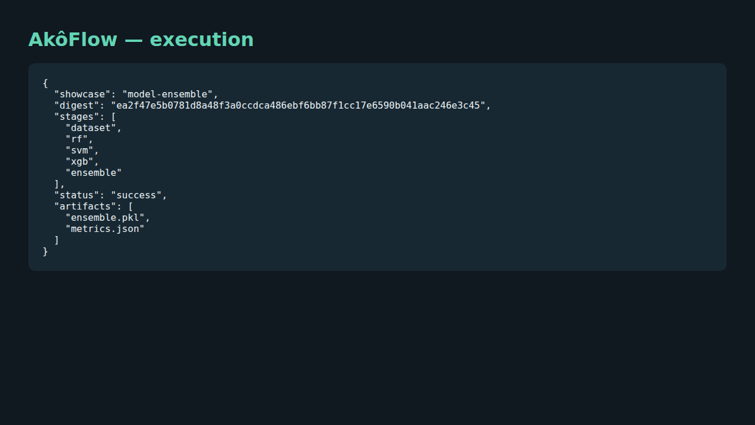Click the "svm" stage entry

(x=80, y=151)
